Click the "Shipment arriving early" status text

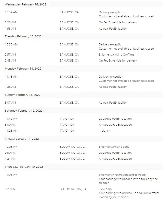tap(114, 147)
